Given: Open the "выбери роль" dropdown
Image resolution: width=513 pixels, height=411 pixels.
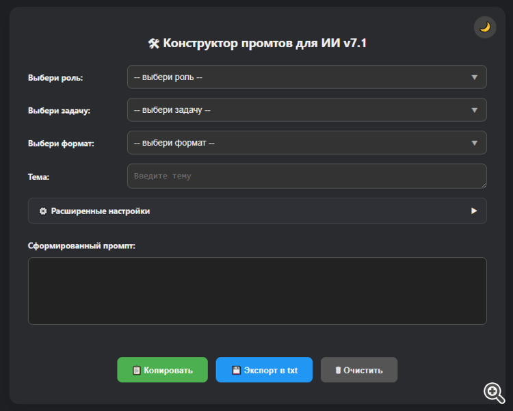Looking at the screenshot, I should click(306, 77).
